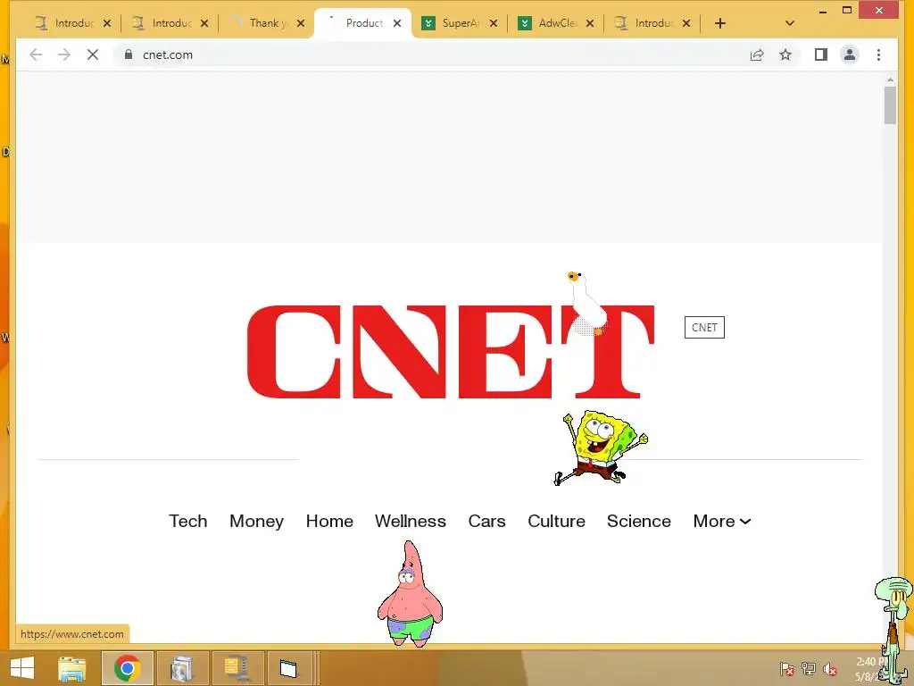The image size is (914, 686).
Task: Click the page vertical scrollbar thumb
Action: point(890,105)
